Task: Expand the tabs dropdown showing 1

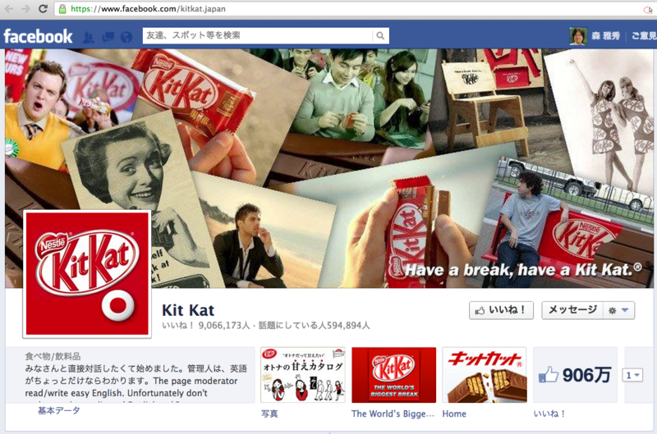Action: 632,376
